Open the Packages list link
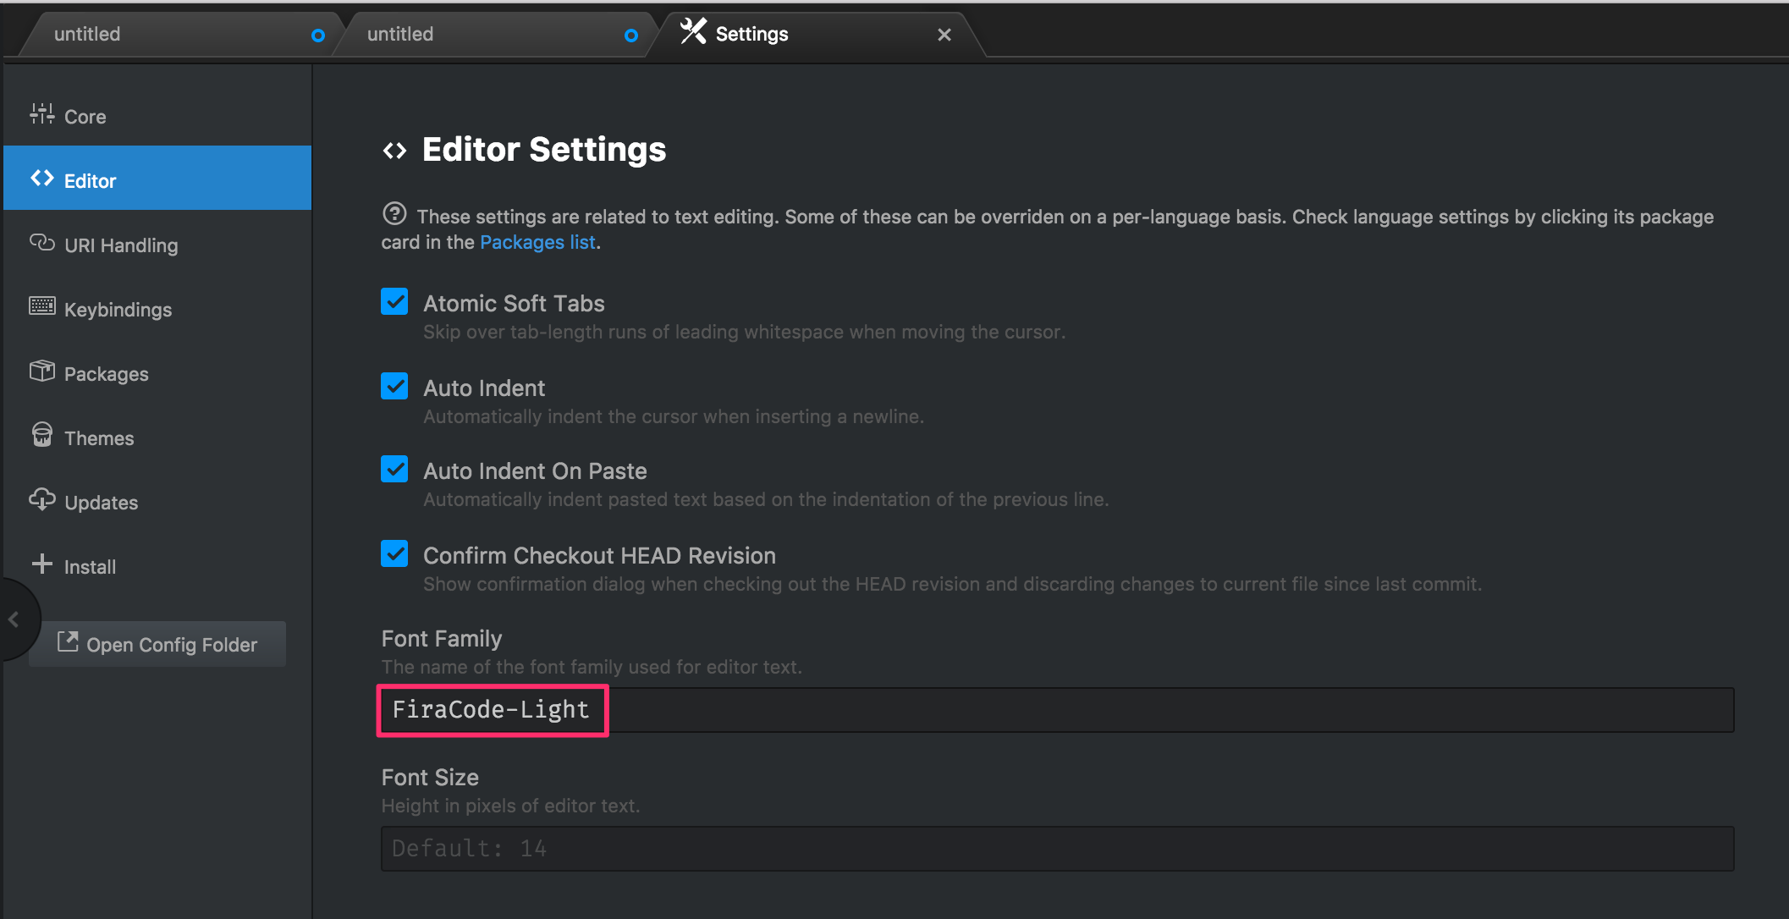 click(537, 243)
